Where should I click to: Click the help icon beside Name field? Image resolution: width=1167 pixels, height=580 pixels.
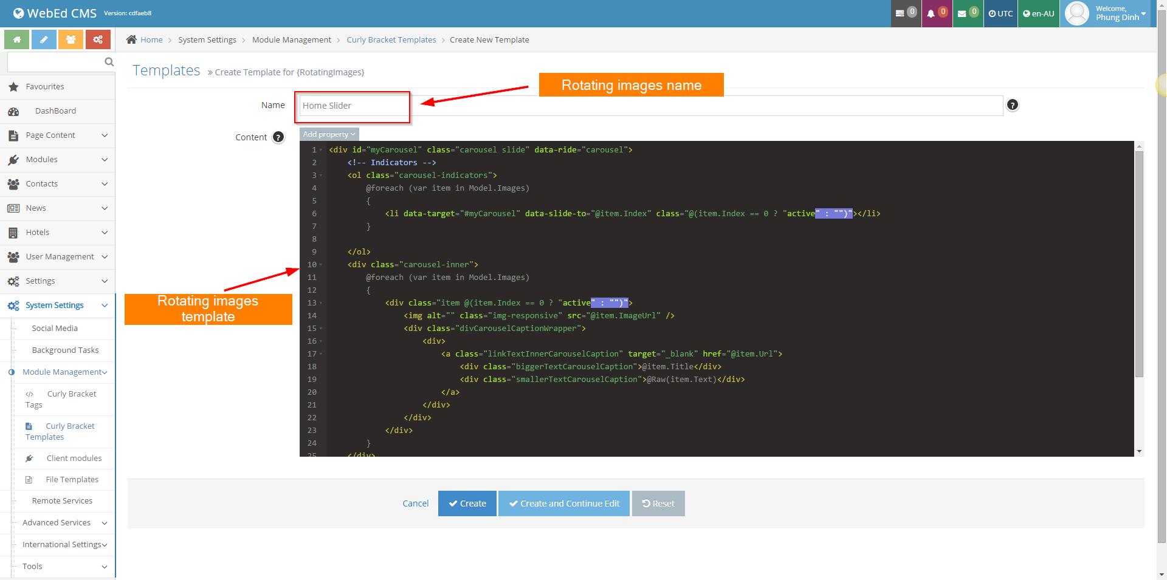point(1012,105)
